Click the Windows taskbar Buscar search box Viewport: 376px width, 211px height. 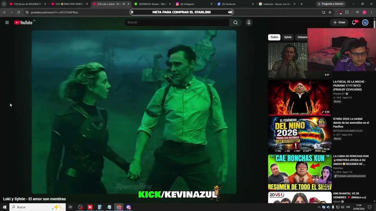[38, 207]
